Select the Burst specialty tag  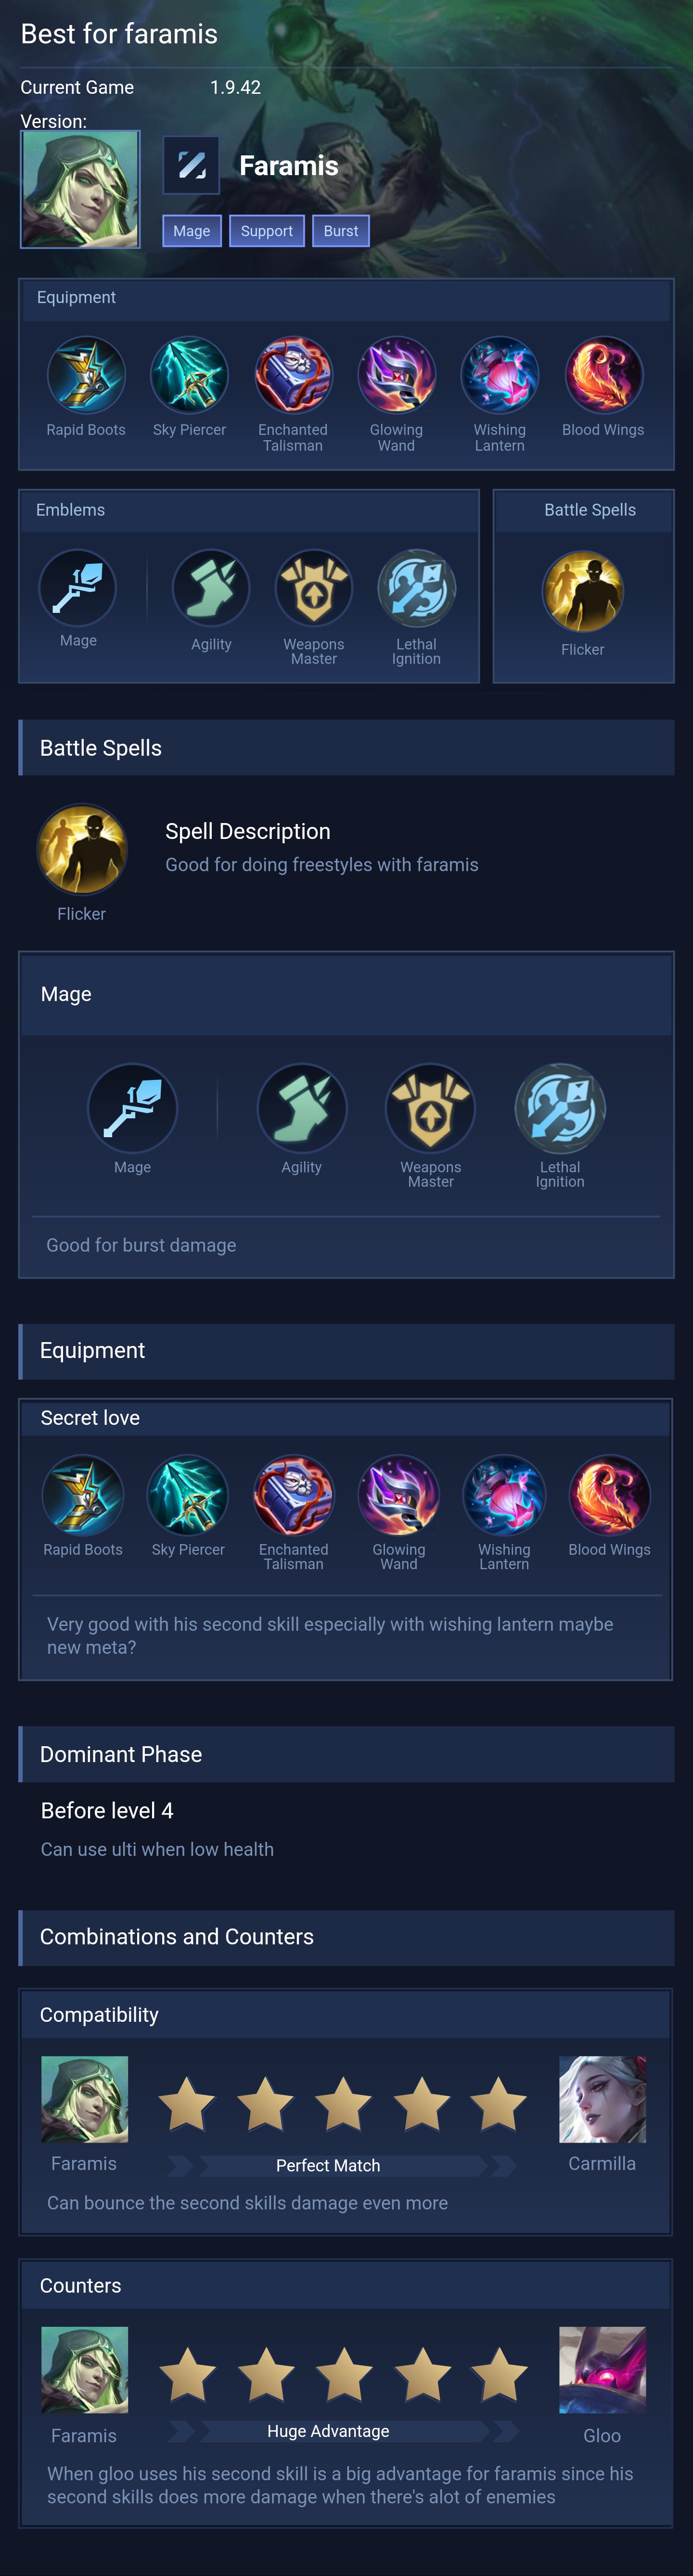(x=341, y=231)
